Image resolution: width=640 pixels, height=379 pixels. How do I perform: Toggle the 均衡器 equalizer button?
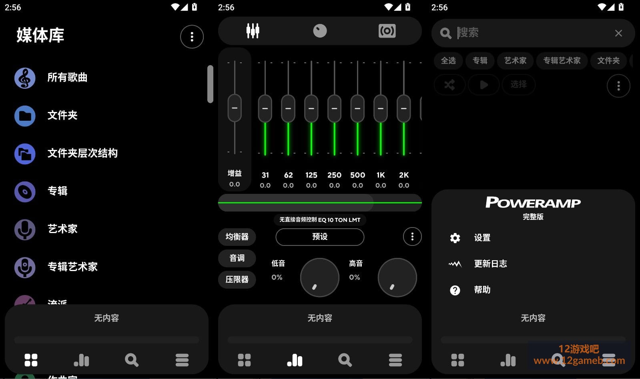[237, 237]
